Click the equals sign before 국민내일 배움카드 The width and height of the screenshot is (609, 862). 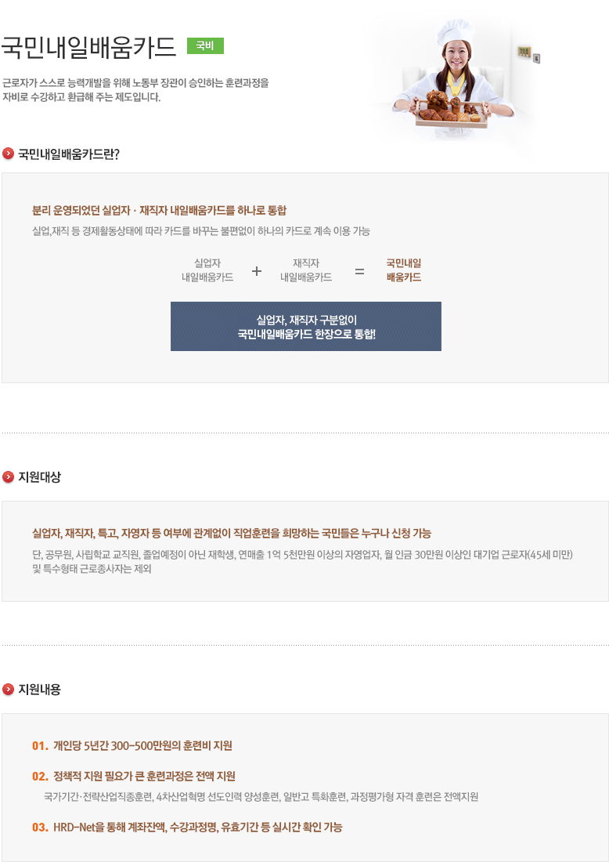point(360,271)
